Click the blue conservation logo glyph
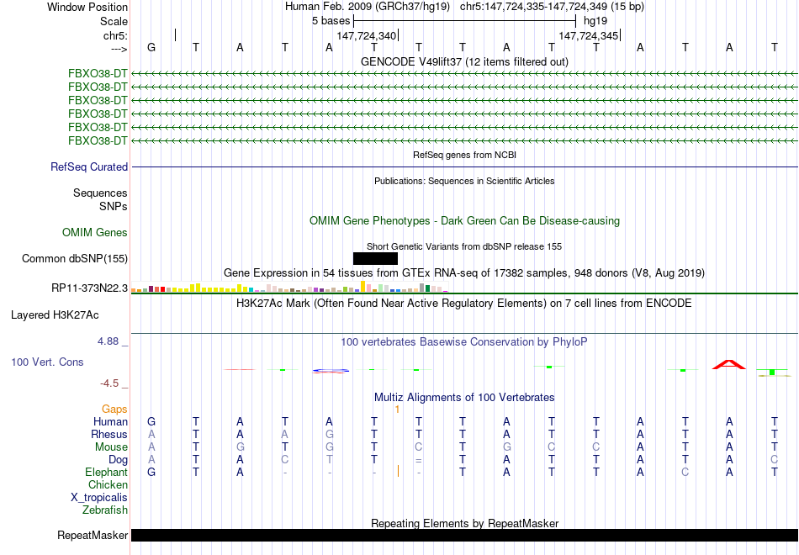 pyautogui.click(x=331, y=371)
